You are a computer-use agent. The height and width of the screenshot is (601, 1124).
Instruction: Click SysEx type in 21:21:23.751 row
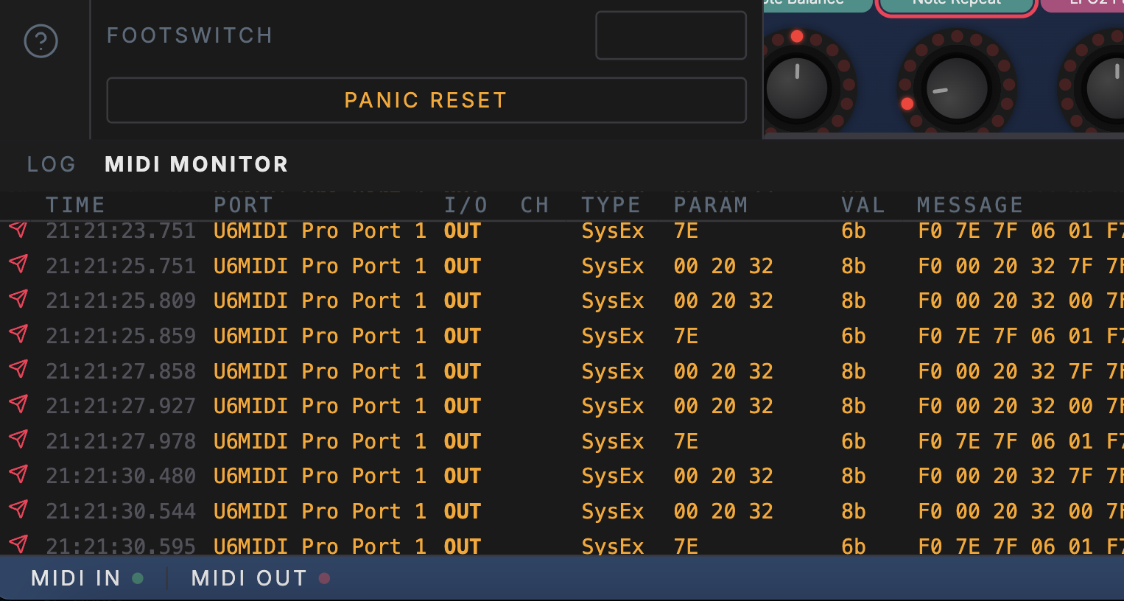(x=613, y=231)
